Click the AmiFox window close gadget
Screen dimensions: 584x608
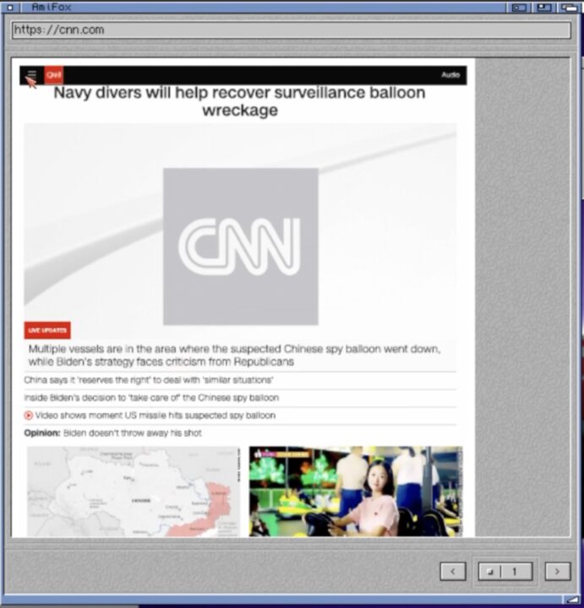point(10,7)
